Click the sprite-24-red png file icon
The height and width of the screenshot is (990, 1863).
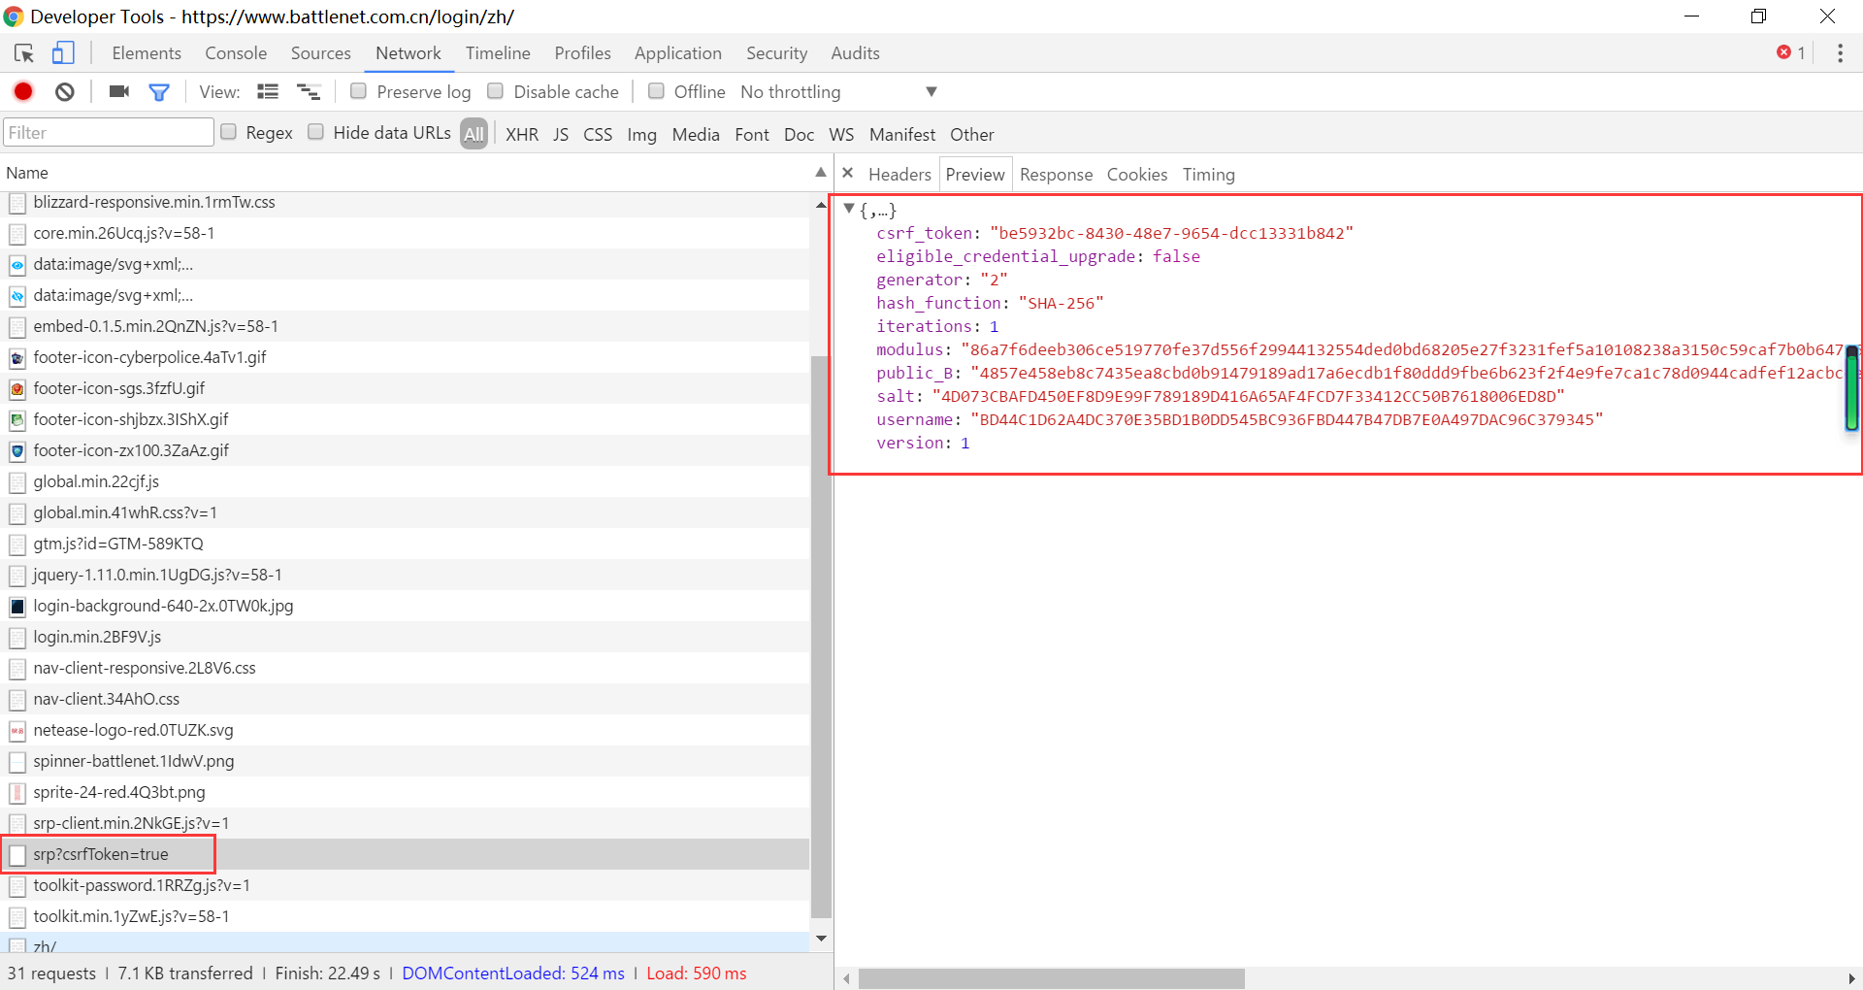point(17,793)
